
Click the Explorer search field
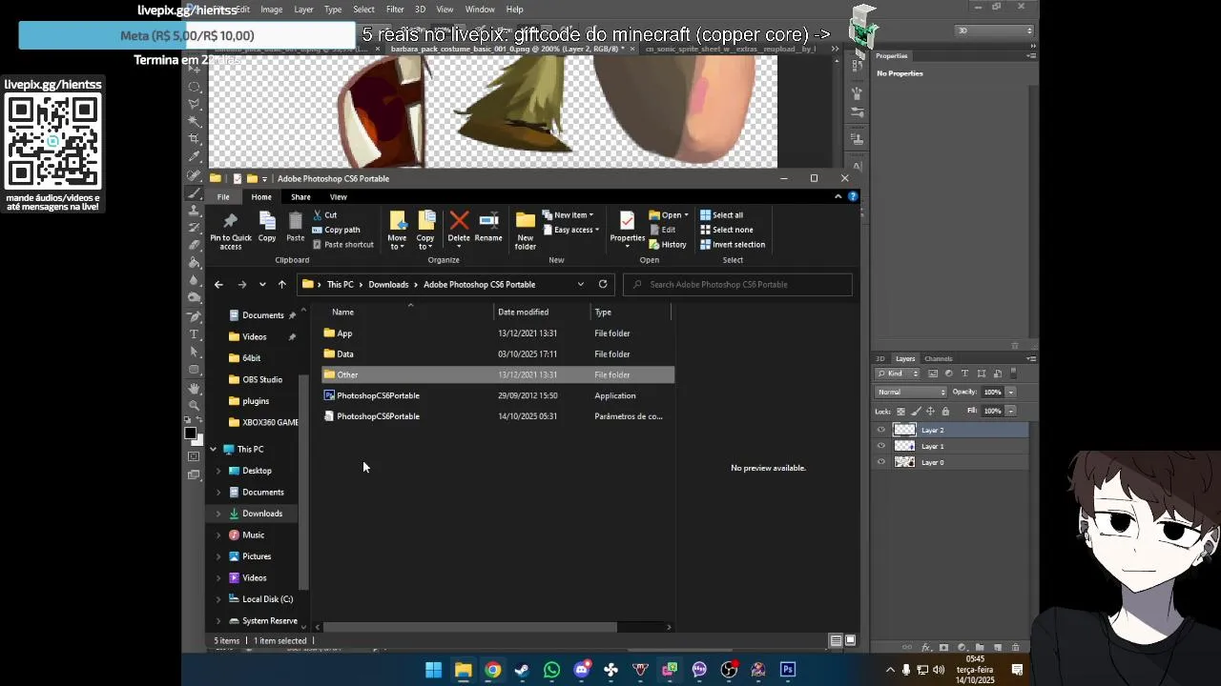pyautogui.click(x=737, y=284)
